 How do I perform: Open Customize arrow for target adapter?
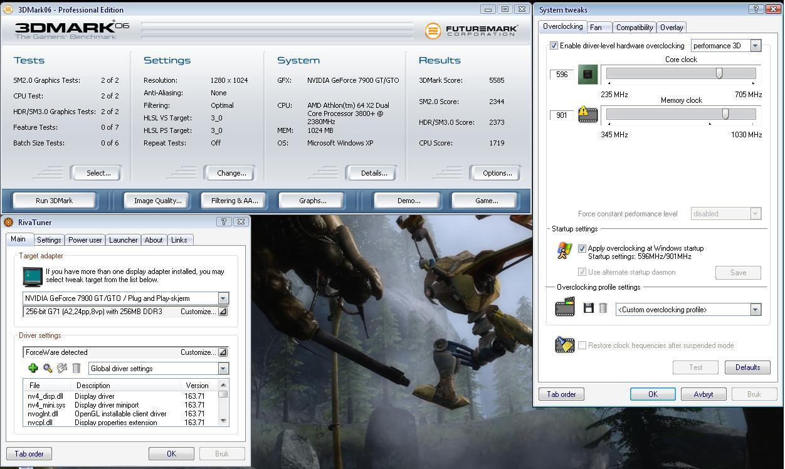coord(223,312)
